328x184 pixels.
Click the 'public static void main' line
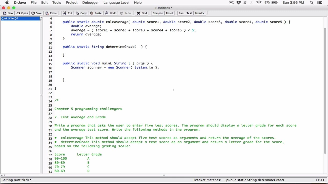click(108, 63)
